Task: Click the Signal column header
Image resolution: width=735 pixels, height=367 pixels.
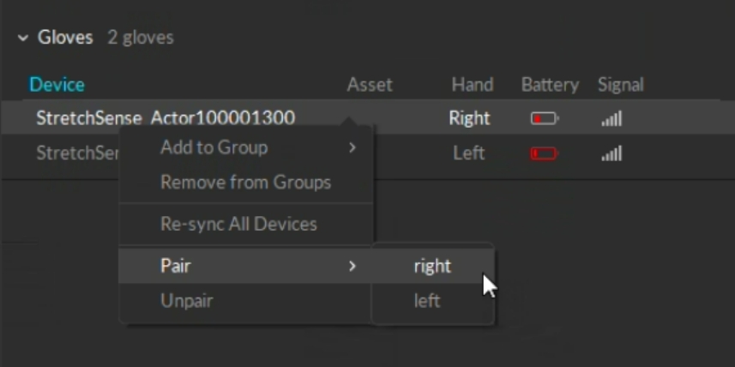Action: click(x=620, y=85)
